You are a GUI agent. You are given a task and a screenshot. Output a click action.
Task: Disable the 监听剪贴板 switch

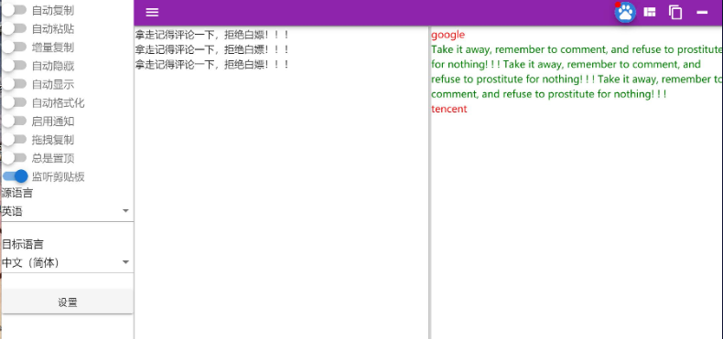15,176
